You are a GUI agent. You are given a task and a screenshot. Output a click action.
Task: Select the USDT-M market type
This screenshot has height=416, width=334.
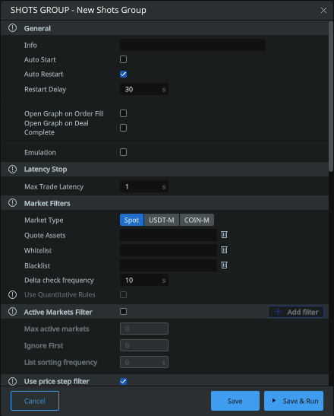pos(162,220)
